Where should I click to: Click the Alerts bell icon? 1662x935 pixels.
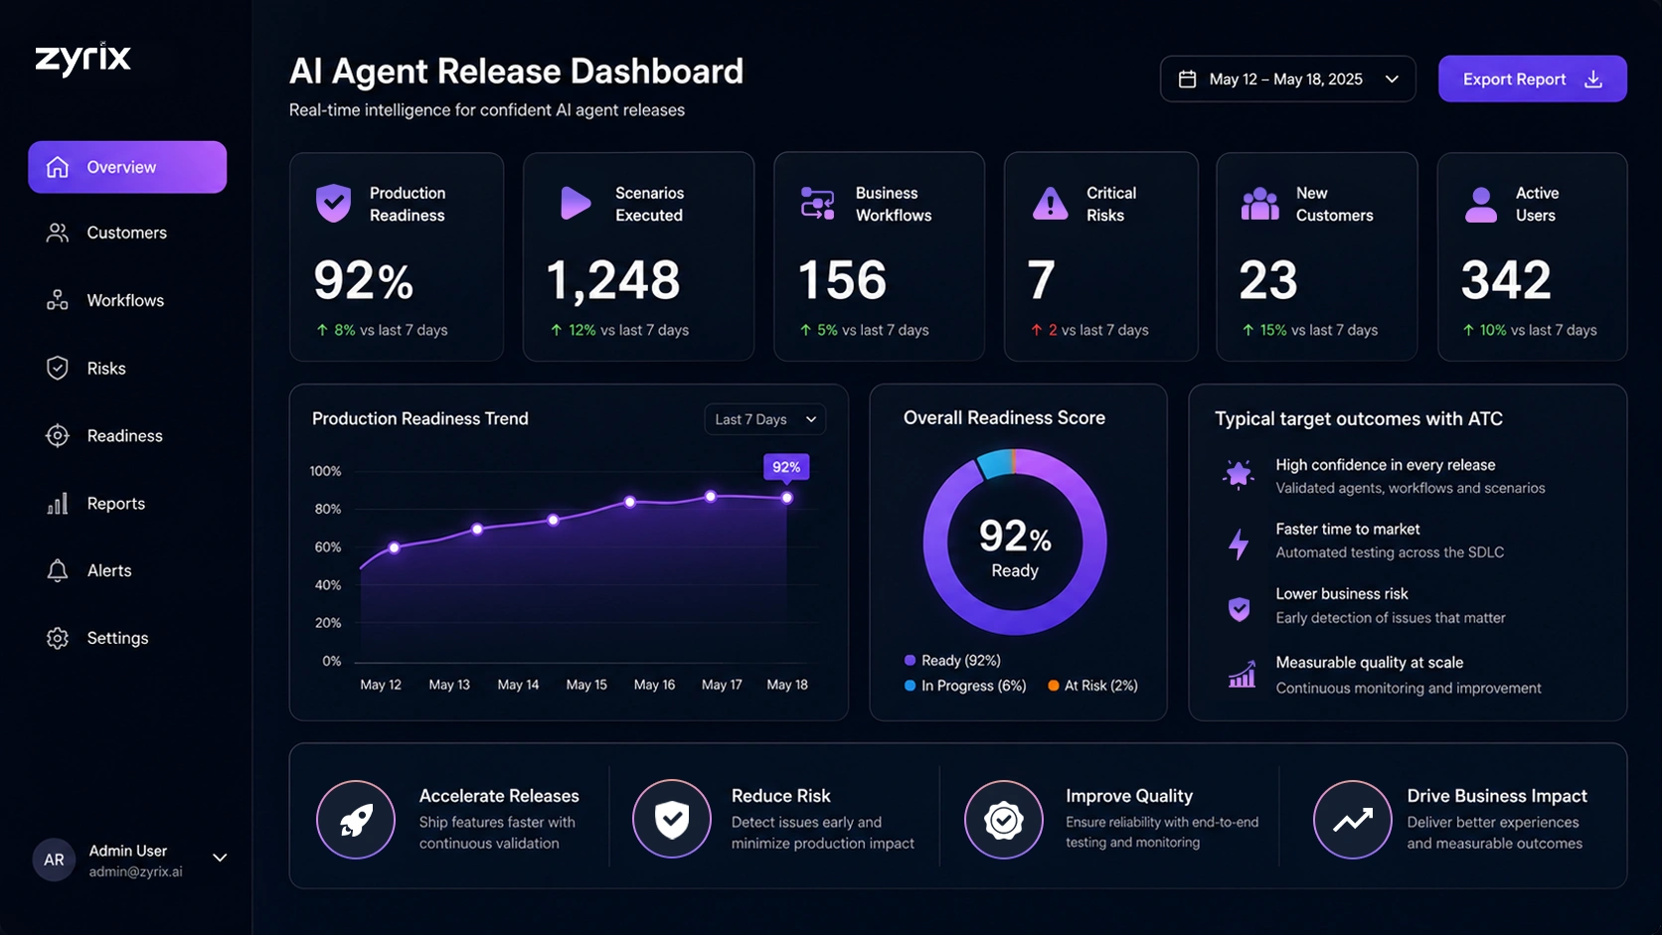pyautogui.click(x=58, y=570)
